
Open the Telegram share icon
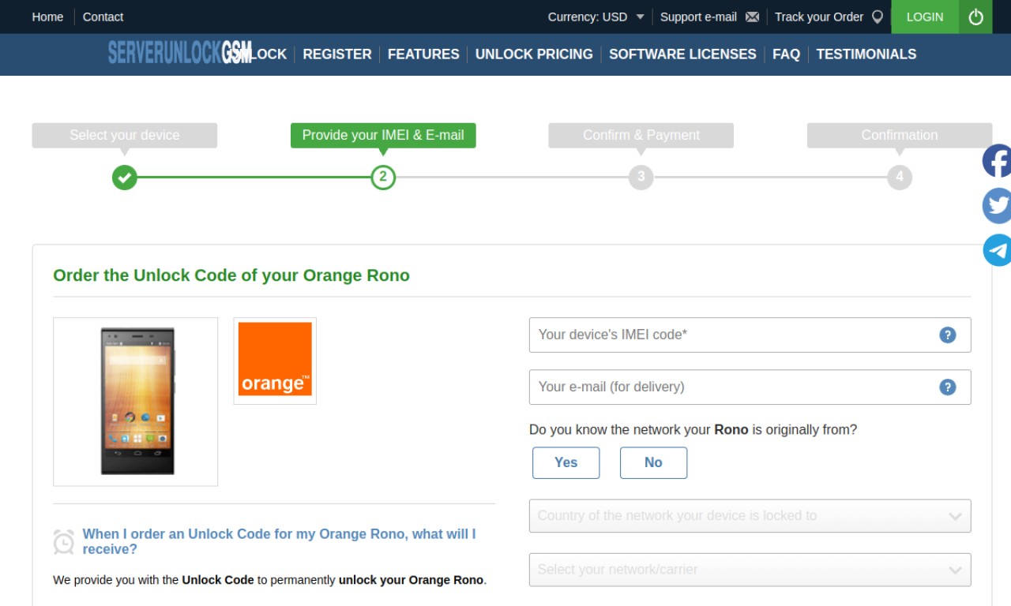(x=997, y=250)
